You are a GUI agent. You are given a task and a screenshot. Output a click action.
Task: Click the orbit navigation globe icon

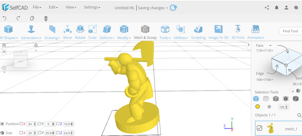[x=4, y=68]
